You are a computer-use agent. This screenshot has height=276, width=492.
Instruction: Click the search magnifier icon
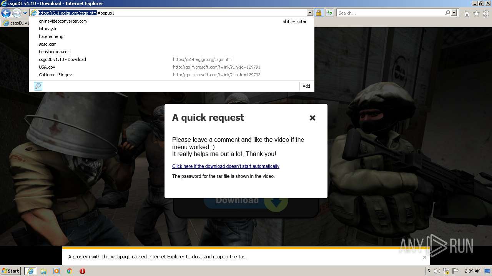[447, 13]
